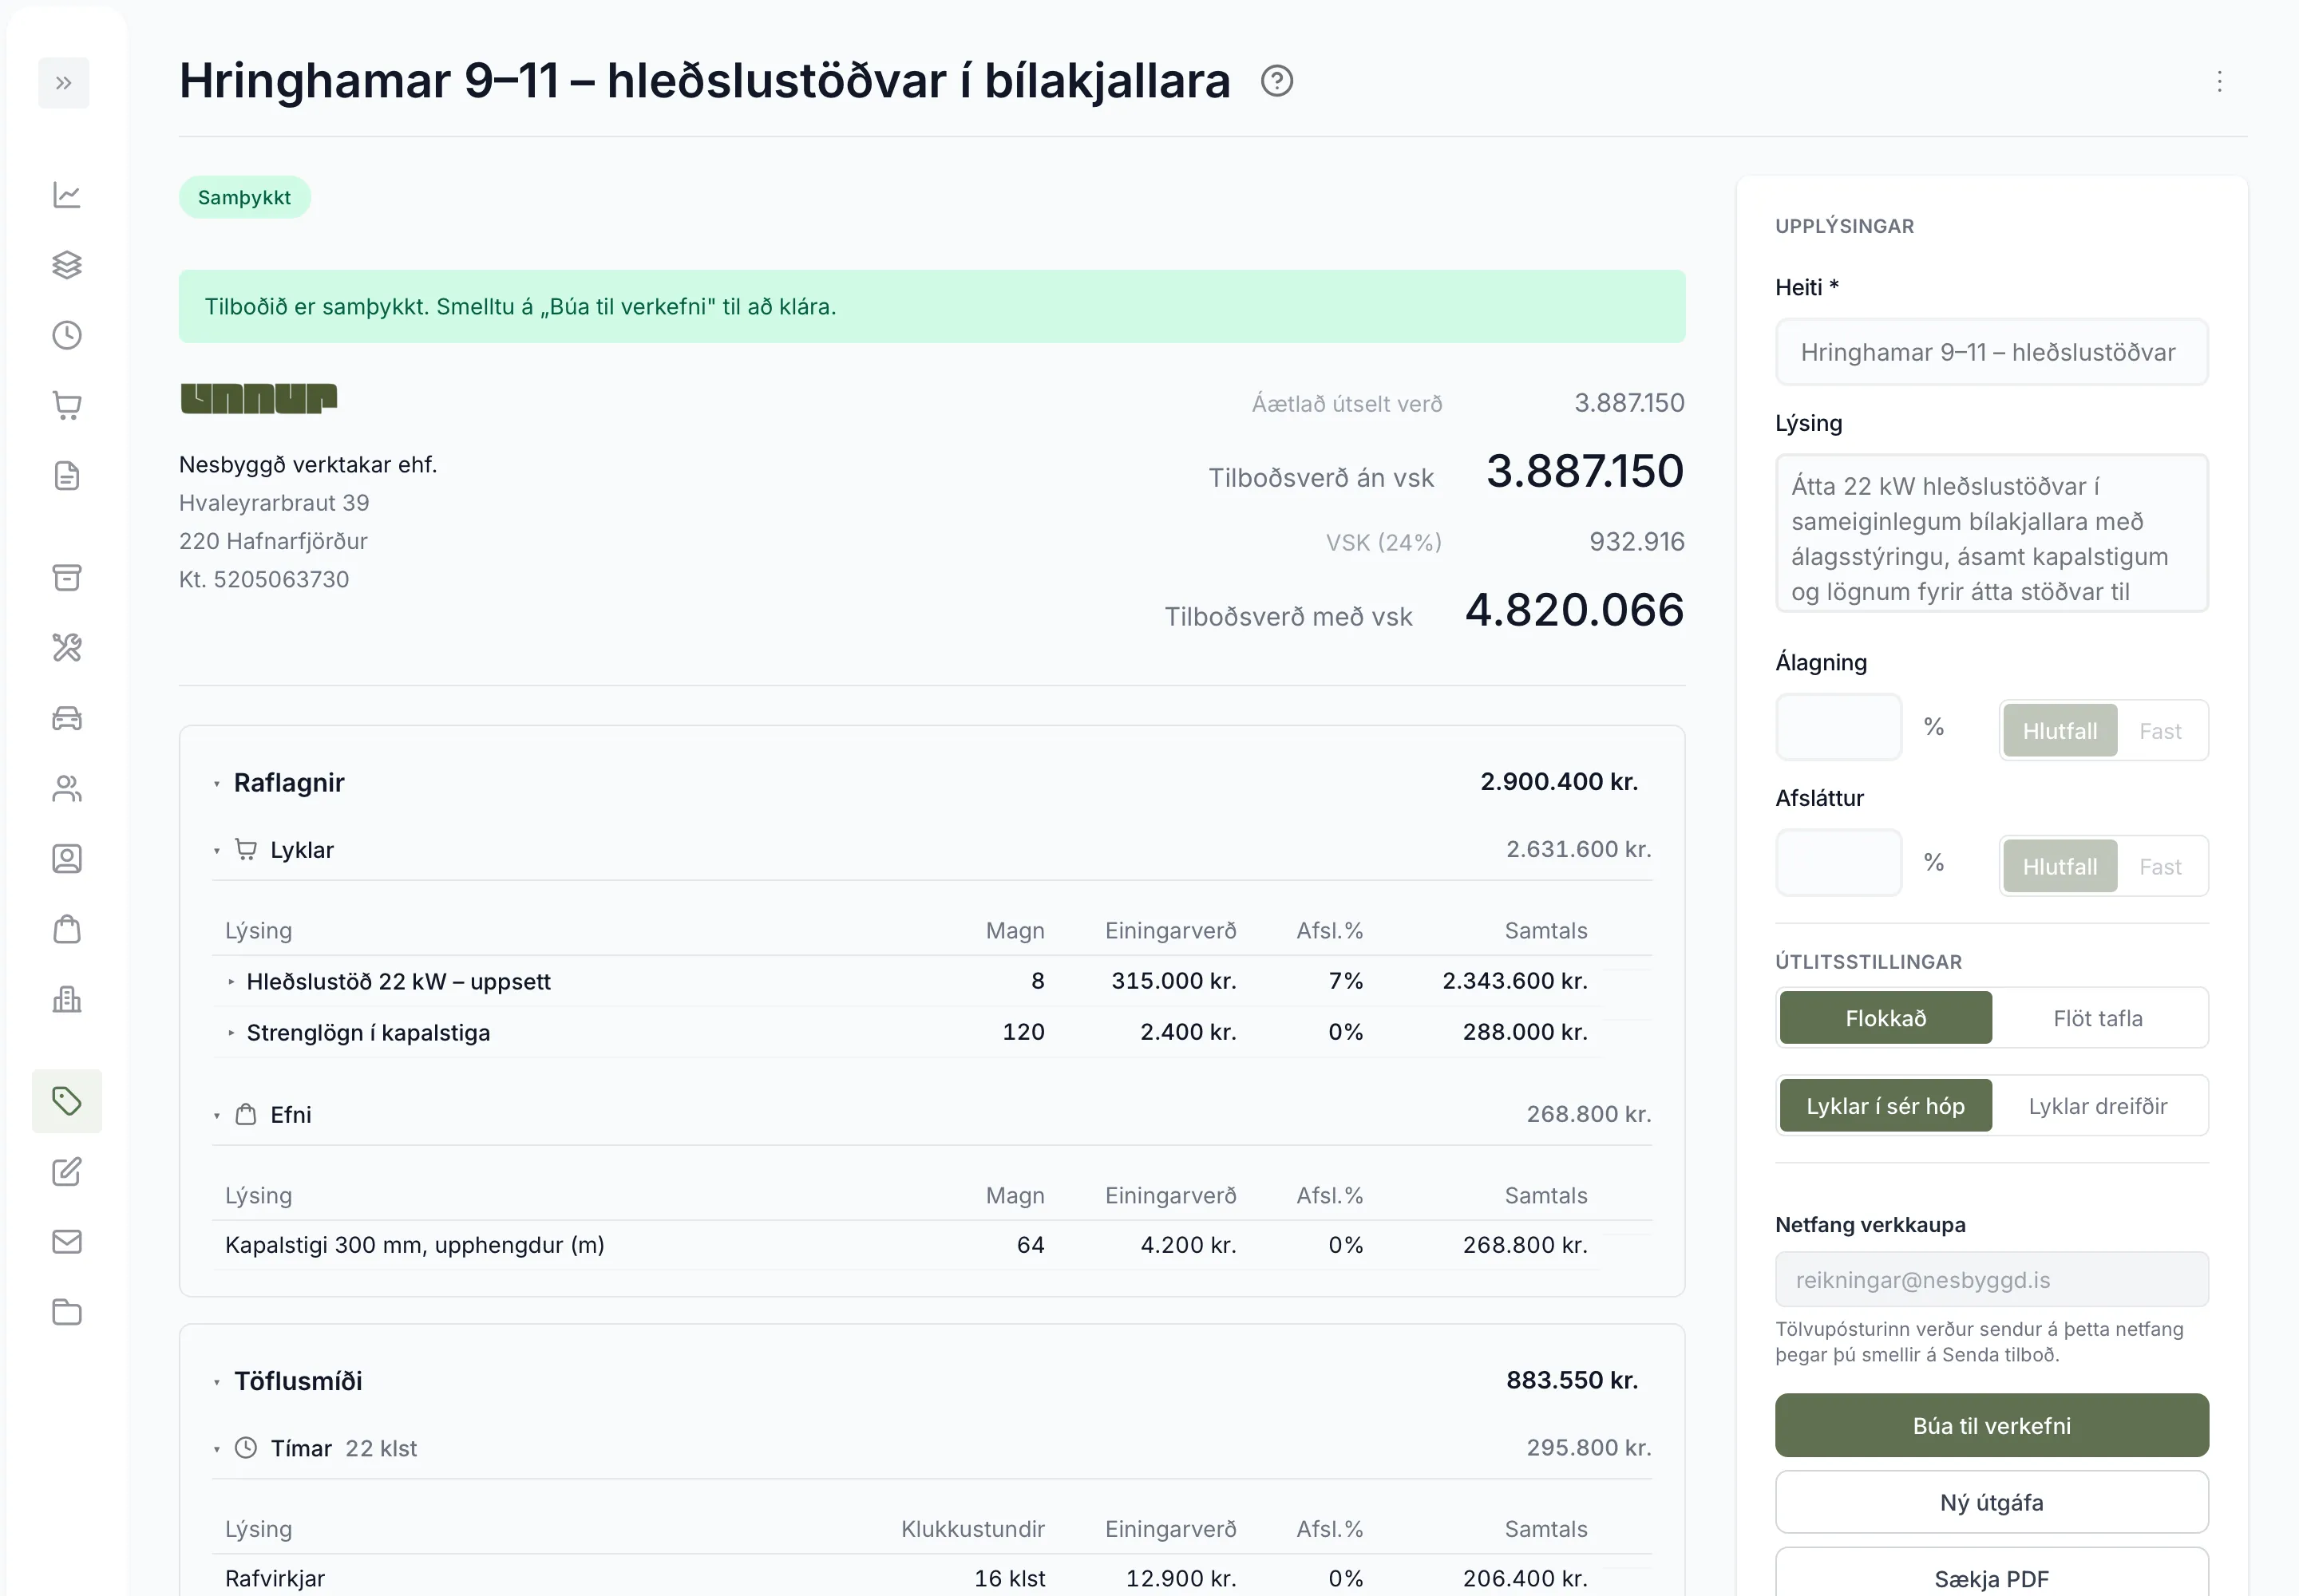Open the folder sidebar icon

67,1312
